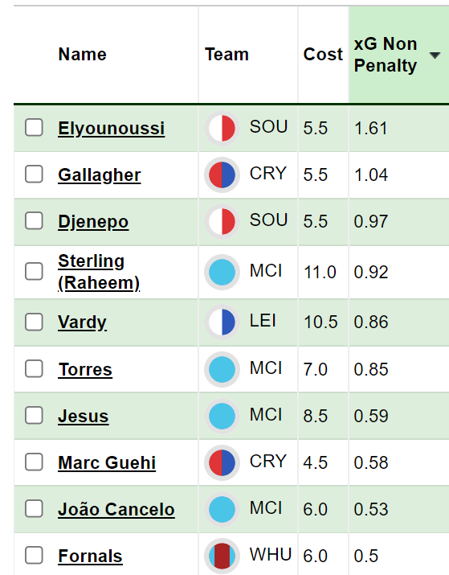Sort table by Cost column header
Screen dimensions: 449x575
click(x=323, y=54)
